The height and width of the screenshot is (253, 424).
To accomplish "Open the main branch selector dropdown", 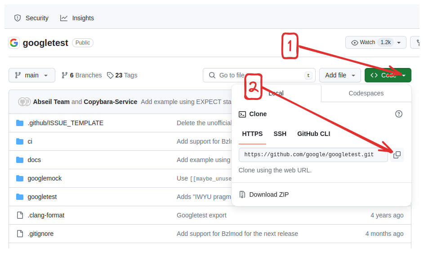I will [32, 75].
